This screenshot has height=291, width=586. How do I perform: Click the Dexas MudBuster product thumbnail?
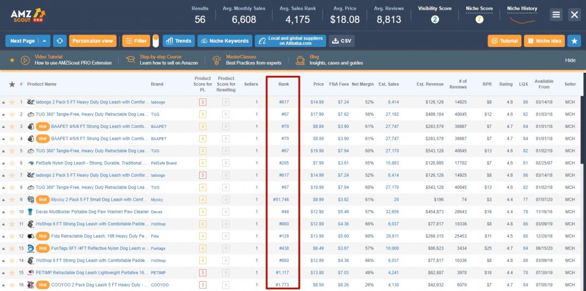point(30,212)
